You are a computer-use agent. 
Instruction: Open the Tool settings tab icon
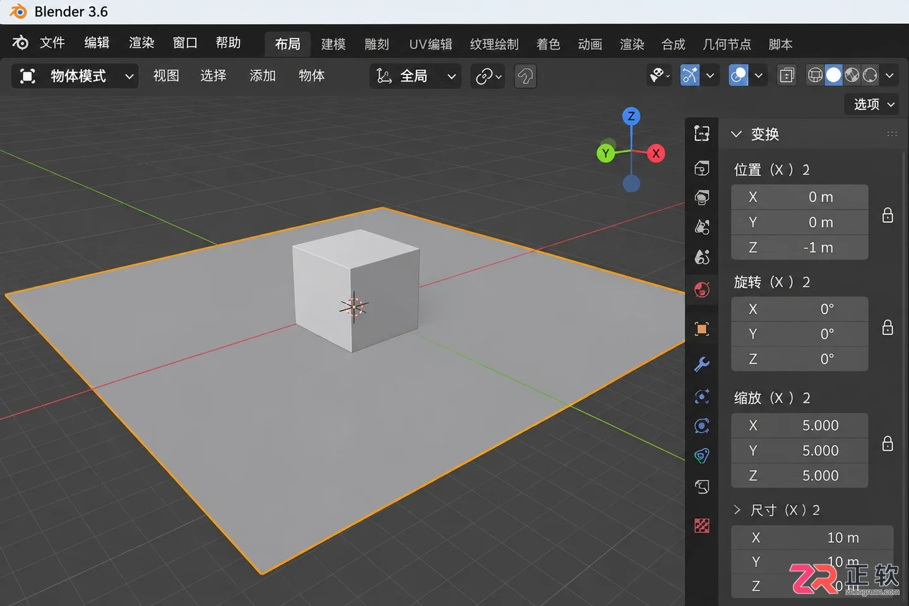(701, 133)
